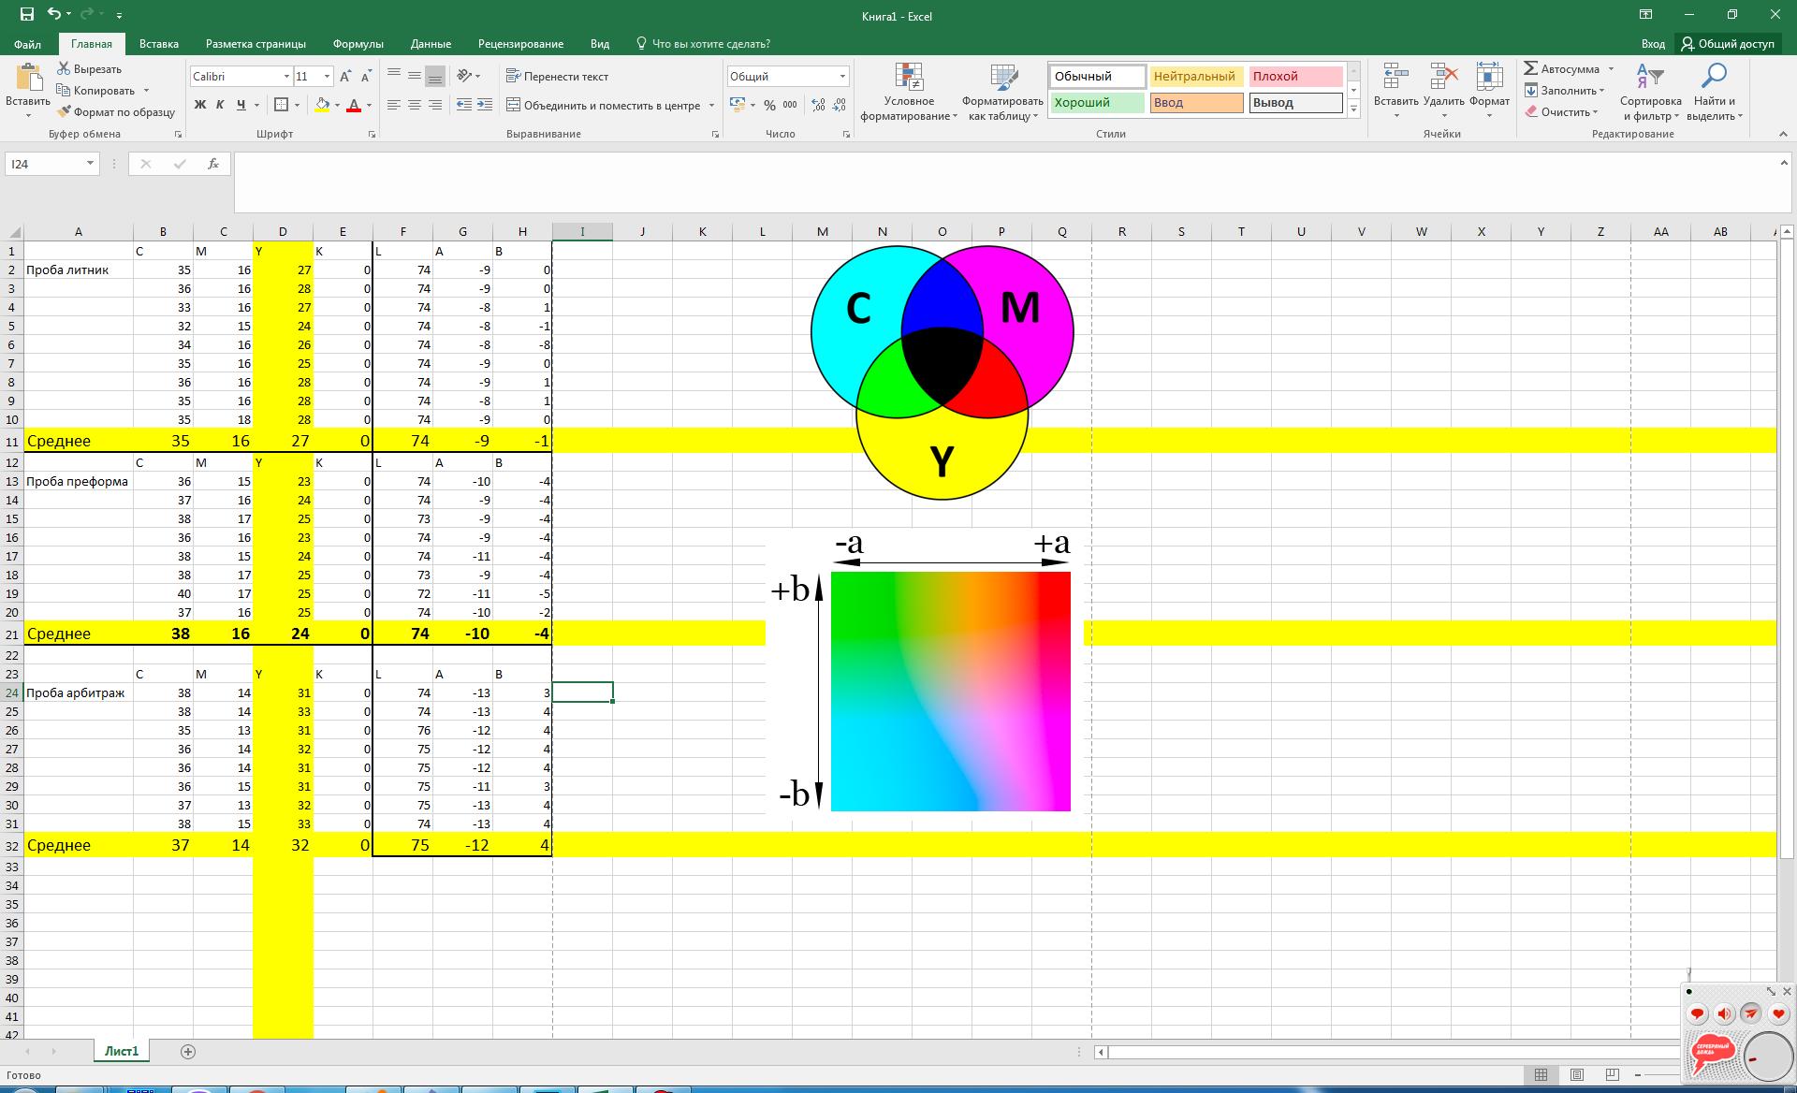
Task: Toggle italic (К) formatting
Action: point(220,105)
